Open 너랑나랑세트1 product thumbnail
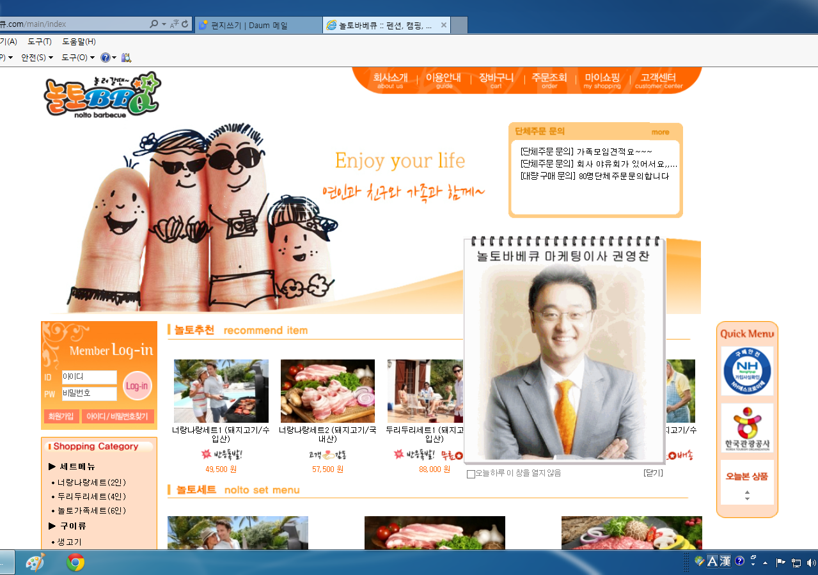This screenshot has width=818, height=575. click(x=221, y=391)
